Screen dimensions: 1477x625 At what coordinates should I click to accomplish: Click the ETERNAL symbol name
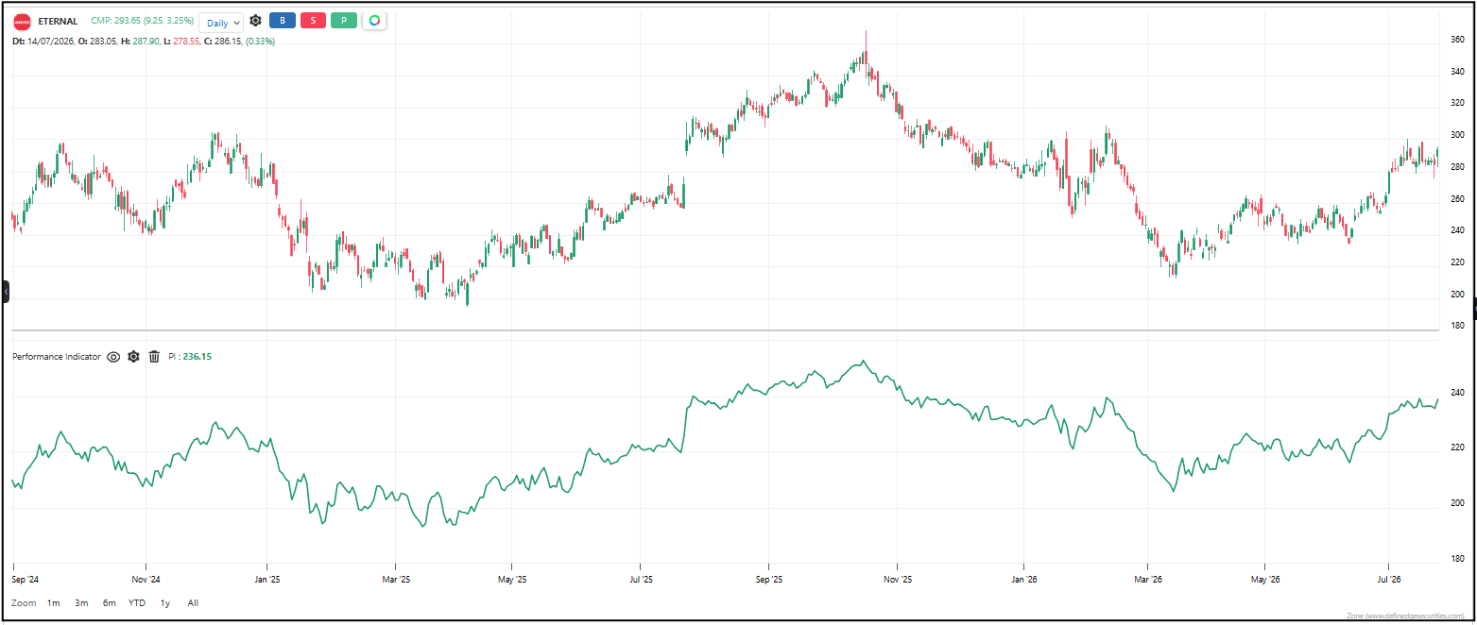point(58,22)
